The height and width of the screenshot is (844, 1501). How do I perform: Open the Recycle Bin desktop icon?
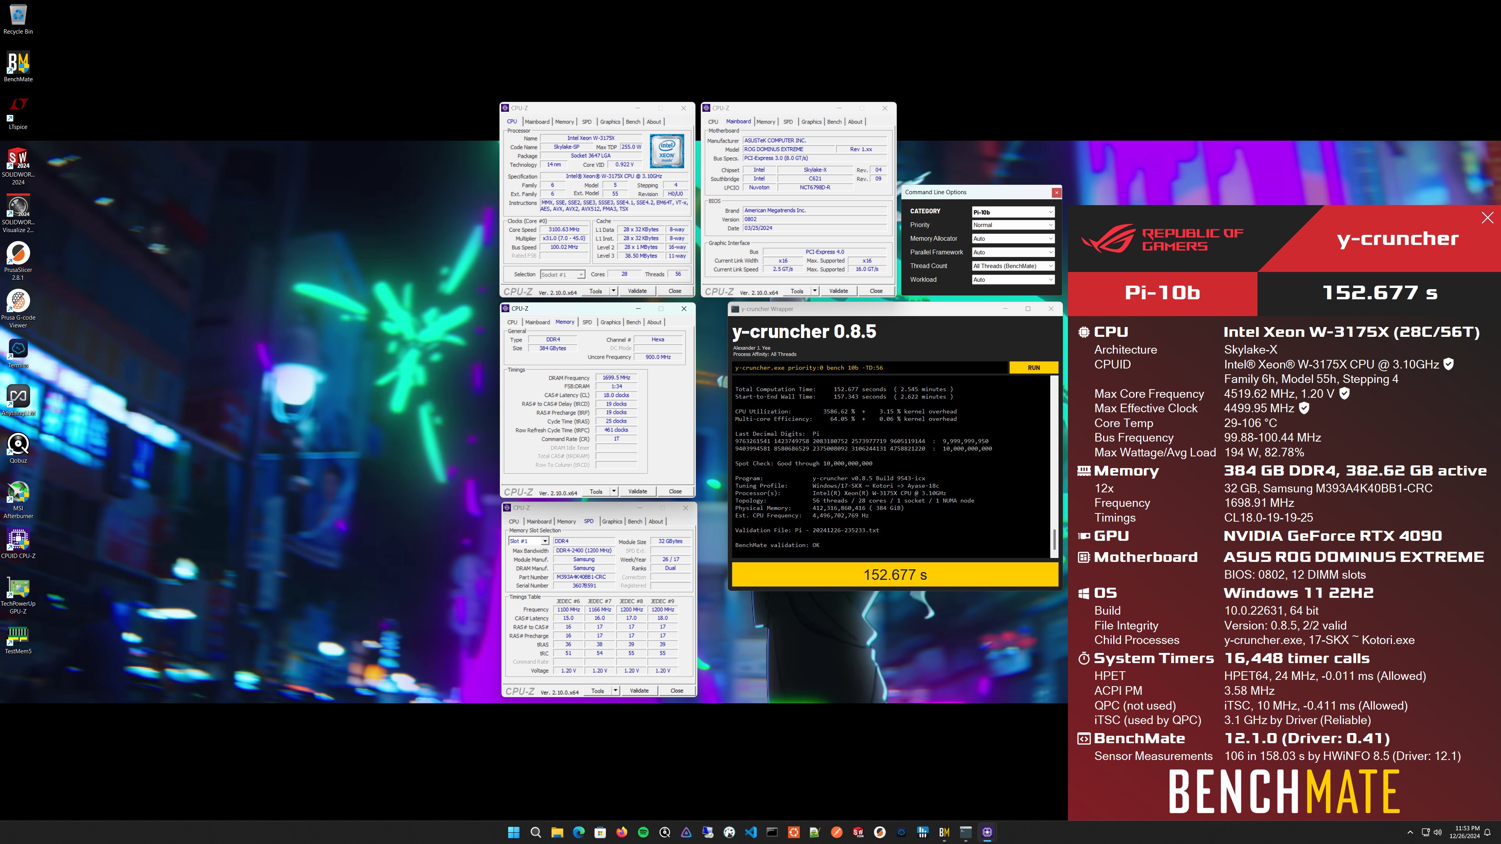(18, 19)
